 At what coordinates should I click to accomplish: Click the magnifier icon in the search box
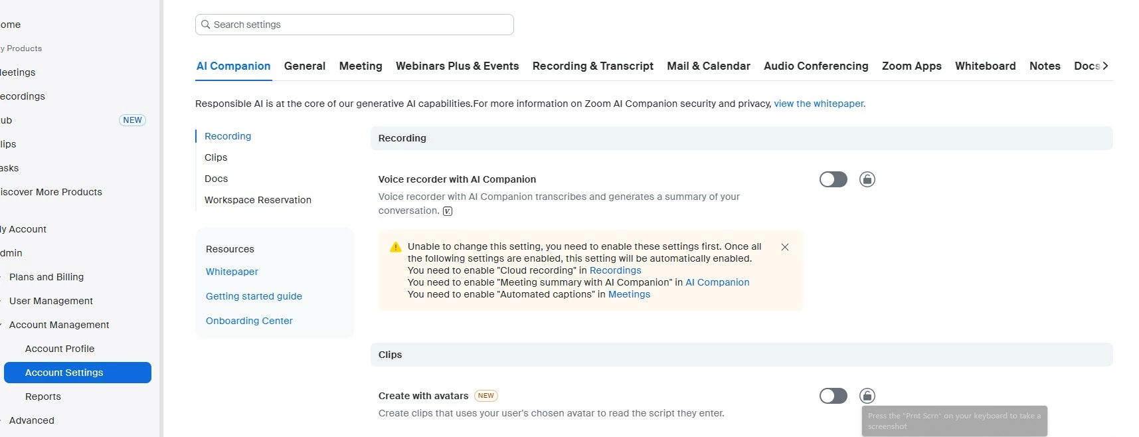click(206, 25)
